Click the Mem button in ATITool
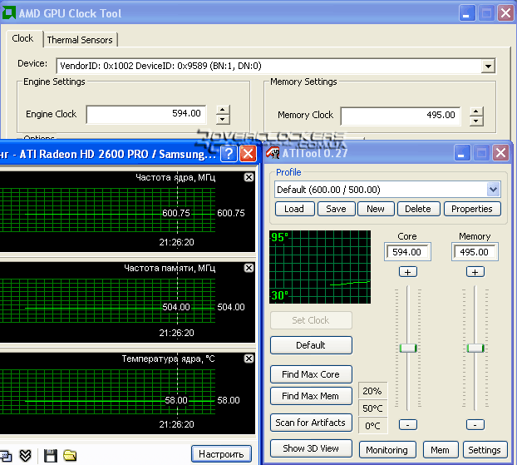Viewport: 517px width, 465px height. (441, 450)
